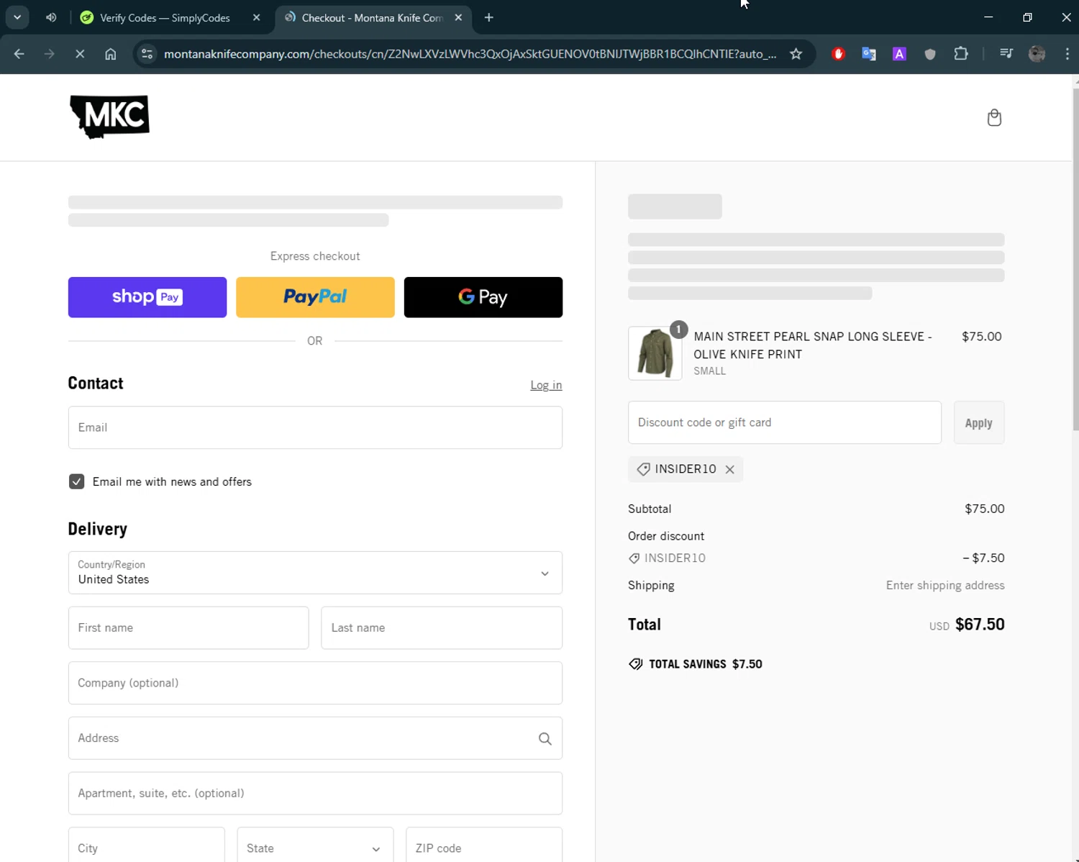Click the Main Street Pearl Snap product name
Image resolution: width=1079 pixels, height=862 pixels.
[x=813, y=345]
